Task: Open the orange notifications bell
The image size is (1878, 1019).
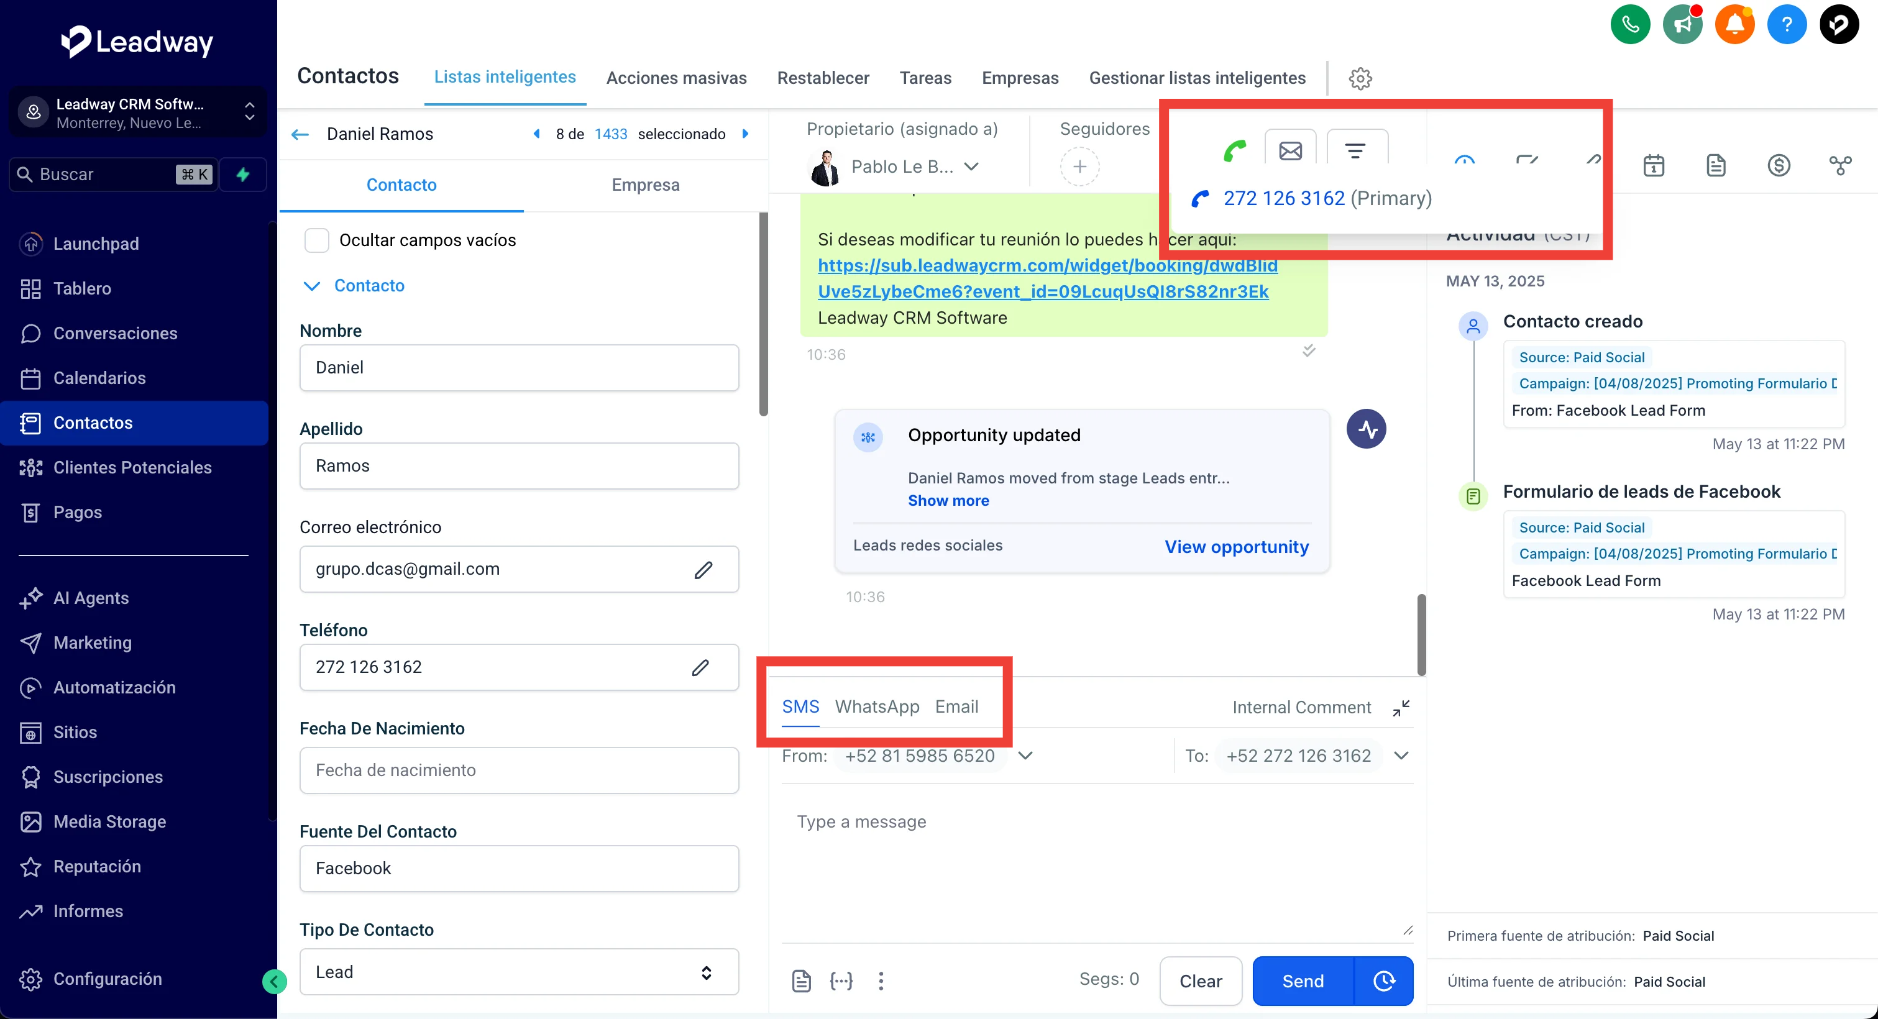Action: pos(1734,25)
